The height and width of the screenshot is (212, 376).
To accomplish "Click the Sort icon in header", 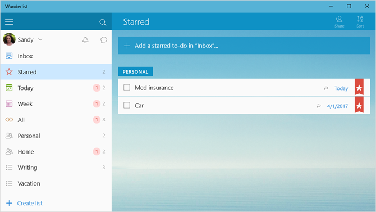I will (360, 22).
